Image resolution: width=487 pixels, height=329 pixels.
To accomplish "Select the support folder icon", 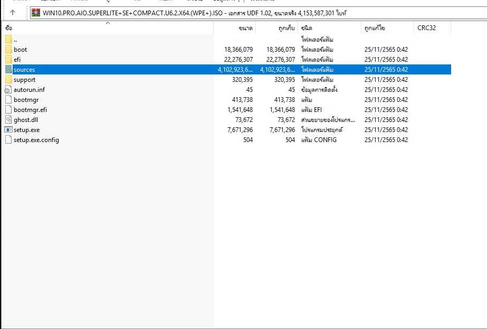I will [8, 80].
